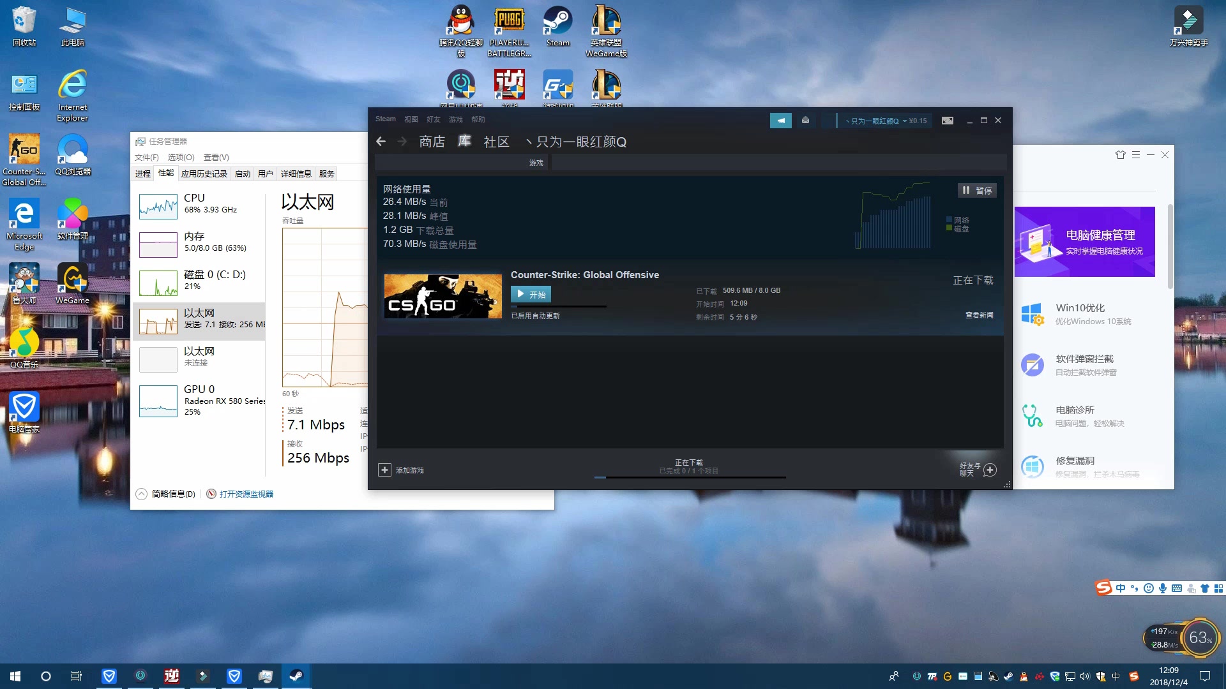Click the QQ浏览器 desktop icon
Viewport: 1226px width, 689px height.
coord(73,155)
